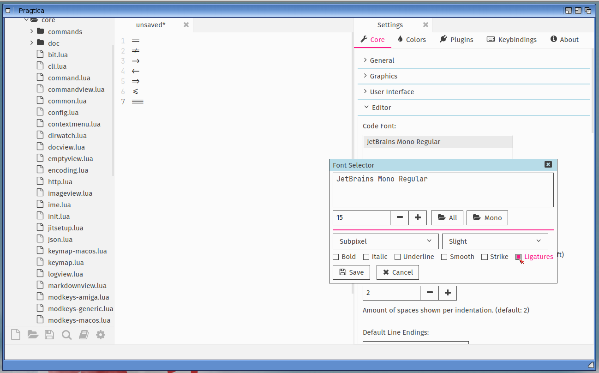Screen dimensions: 599x373
Task: Toggle the Underline checkbox
Action: click(398, 257)
